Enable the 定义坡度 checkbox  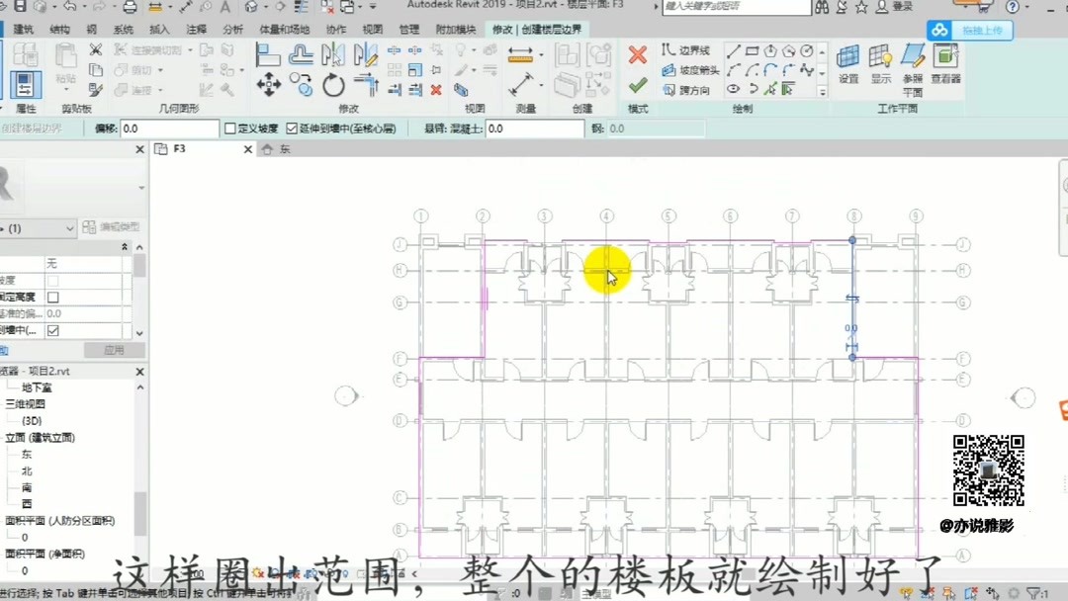(x=229, y=127)
